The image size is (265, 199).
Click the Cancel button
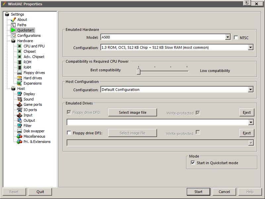pos(224,192)
